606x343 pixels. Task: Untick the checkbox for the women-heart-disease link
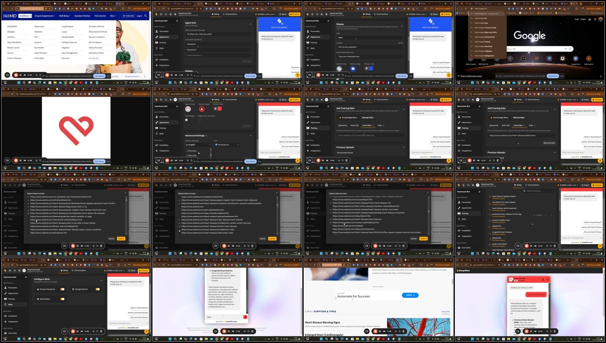pos(179,226)
